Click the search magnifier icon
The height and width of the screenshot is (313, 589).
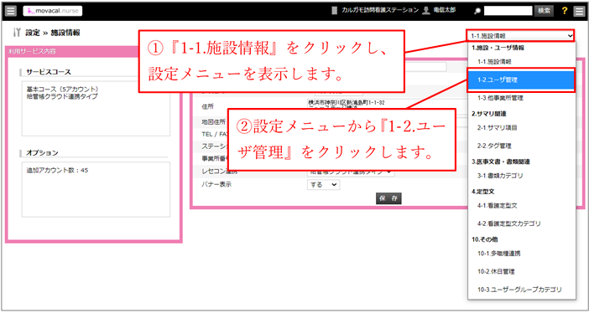click(477, 11)
